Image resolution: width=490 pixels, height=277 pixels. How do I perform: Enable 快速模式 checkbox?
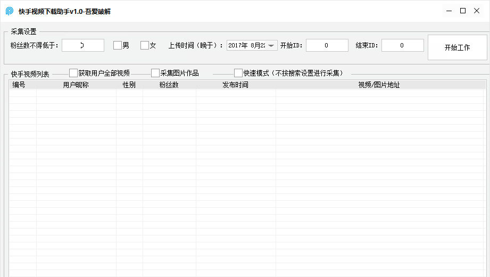[x=238, y=73]
